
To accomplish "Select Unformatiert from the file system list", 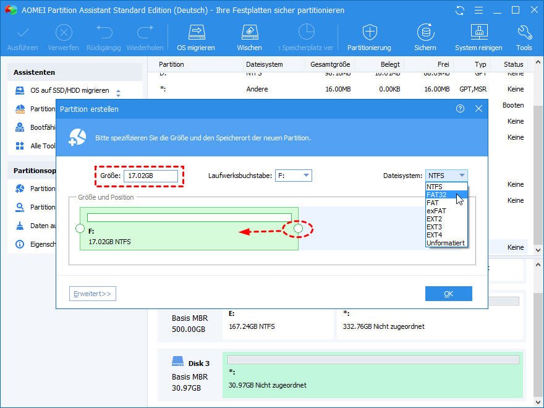I will pyautogui.click(x=446, y=243).
